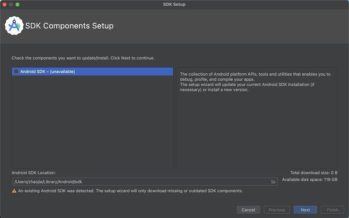Viewport: 349px width, 218px height.
Task: Click the existing Android SDK detected warning text
Action: pyautogui.click(x=130, y=191)
